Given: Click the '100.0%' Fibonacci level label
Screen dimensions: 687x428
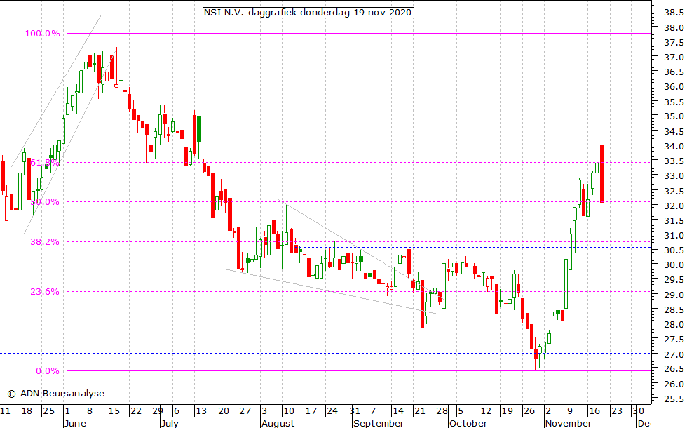Looking at the screenshot, I should point(43,34).
